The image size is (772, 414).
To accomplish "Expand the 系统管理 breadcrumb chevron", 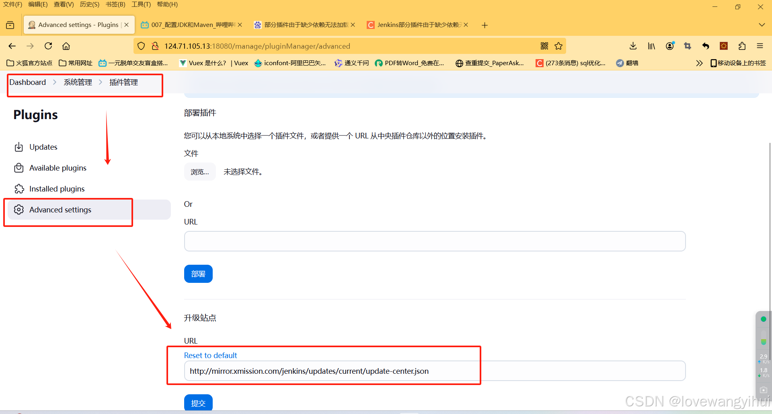I will [101, 82].
